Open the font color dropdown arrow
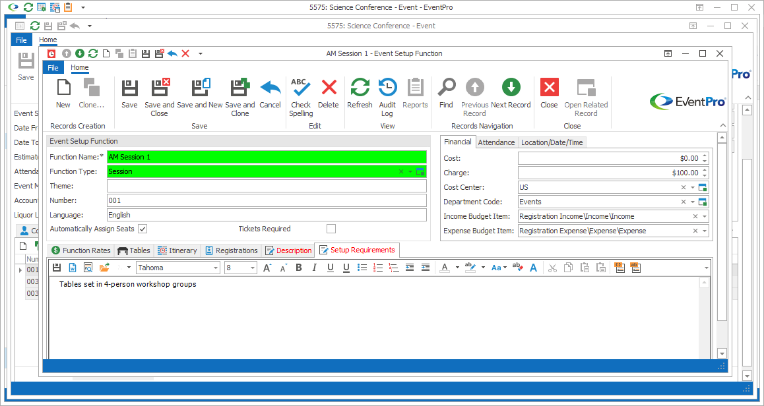Image resolution: width=764 pixels, height=406 pixels. pos(457,268)
